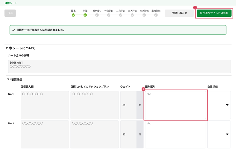This screenshot has height=150, width=236.
Task: Click the シート全体の説明 text box
Action: [120, 66]
